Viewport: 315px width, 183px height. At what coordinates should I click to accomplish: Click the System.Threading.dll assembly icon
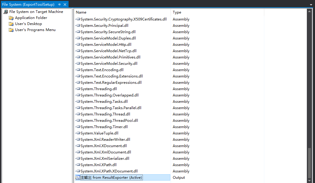pyautogui.click(x=78, y=89)
